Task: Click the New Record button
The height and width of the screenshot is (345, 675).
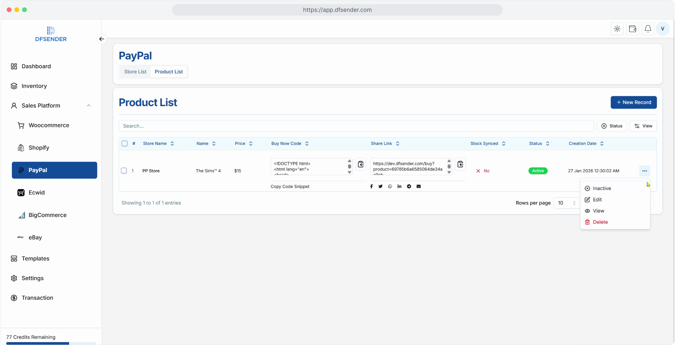Action: pos(633,103)
